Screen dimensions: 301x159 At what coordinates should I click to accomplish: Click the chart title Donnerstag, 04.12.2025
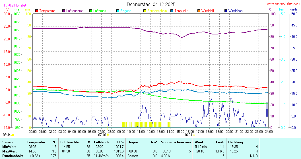click(x=151, y=4)
